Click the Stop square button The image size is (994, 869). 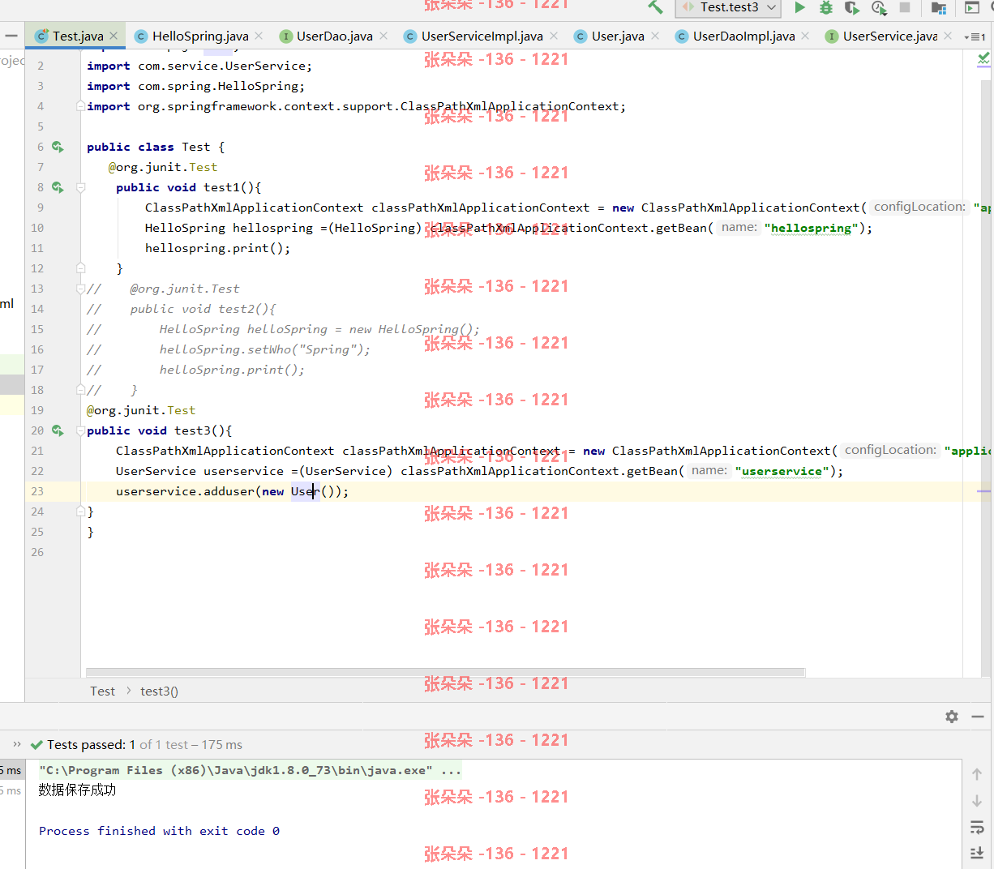[x=905, y=7]
